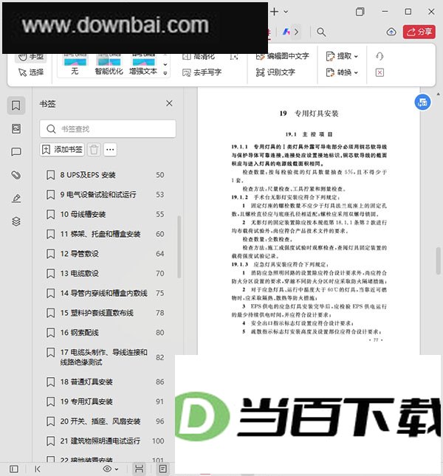
Task: Click 编辑图中文字 tool
Action: click(282, 56)
